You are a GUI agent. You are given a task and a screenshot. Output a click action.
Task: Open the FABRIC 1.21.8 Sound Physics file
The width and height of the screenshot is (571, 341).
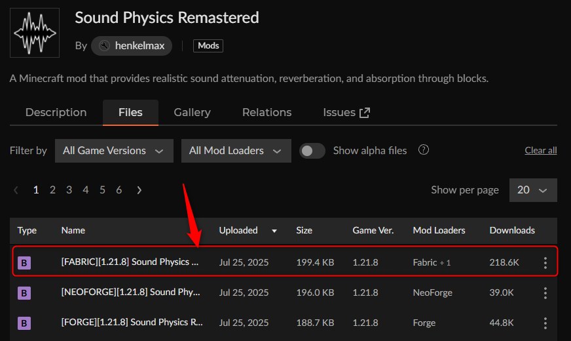coord(129,262)
